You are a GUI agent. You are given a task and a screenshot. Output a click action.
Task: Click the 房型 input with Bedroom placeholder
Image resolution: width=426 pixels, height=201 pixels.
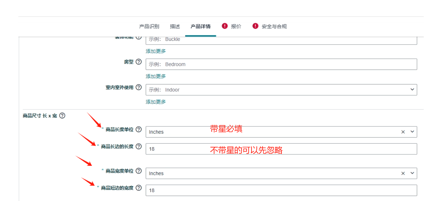click(x=281, y=64)
